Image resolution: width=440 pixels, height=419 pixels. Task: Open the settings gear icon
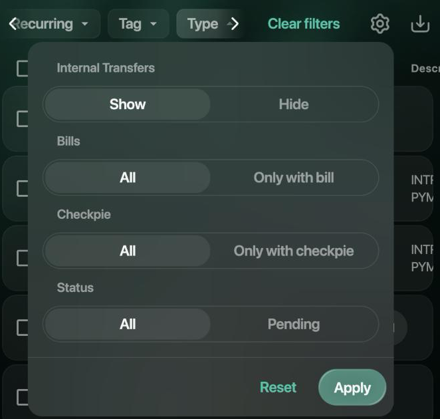pyautogui.click(x=380, y=23)
